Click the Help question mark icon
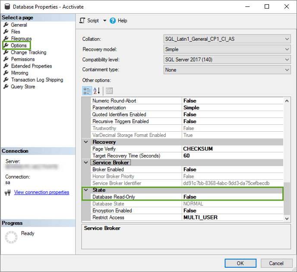Screen dimensions: 297x272 pyautogui.click(x=113, y=21)
